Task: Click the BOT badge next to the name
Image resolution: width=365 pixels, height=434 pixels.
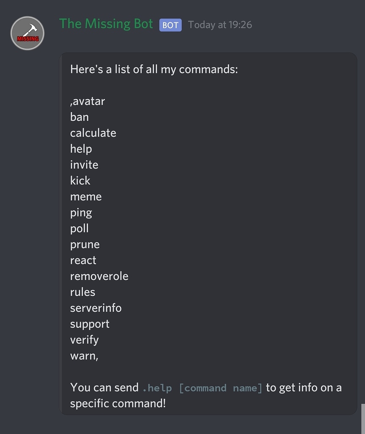Action: (x=170, y=25)
